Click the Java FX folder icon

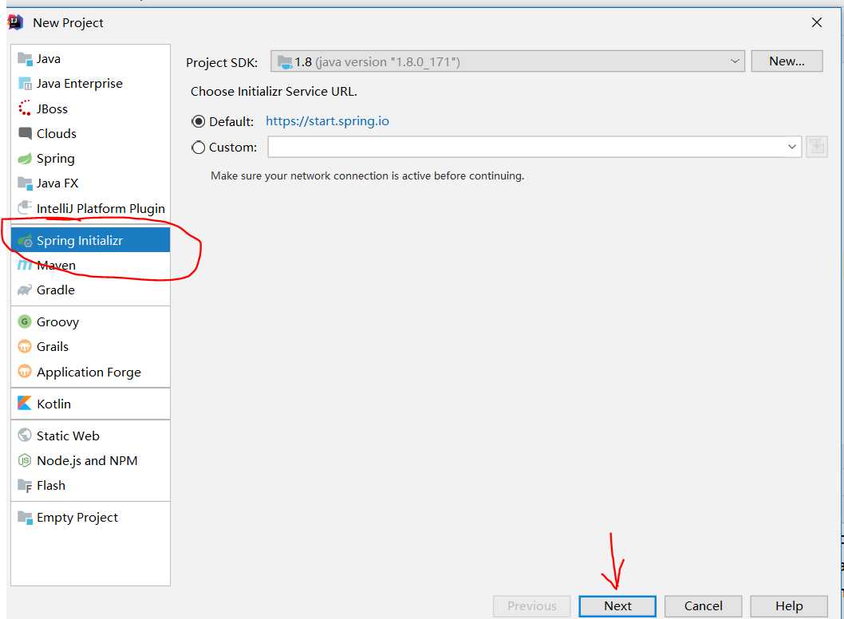tap(25, 183)
